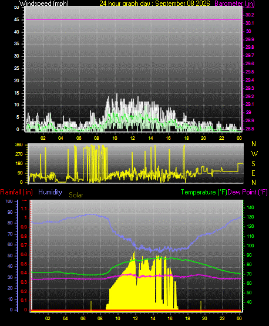269x326 pixels.
Task: Click the Temperature (°F) legend label
Action: (x=204, y=192)
